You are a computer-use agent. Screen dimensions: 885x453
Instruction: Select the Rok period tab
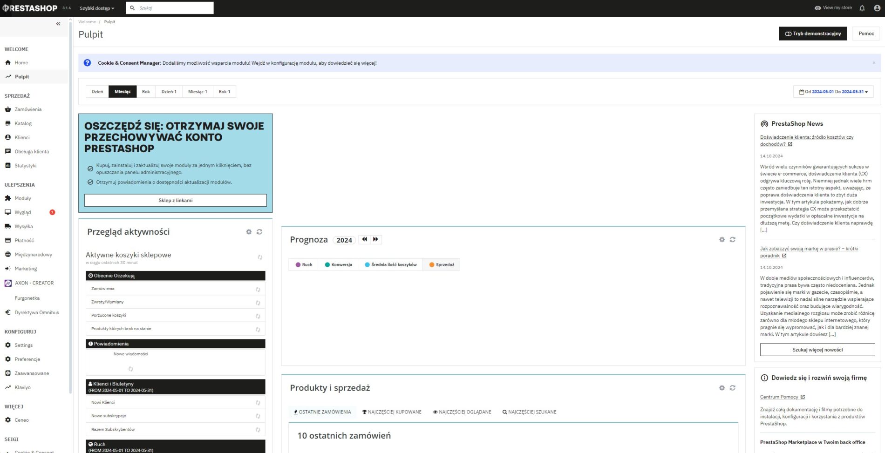point(146,92)
